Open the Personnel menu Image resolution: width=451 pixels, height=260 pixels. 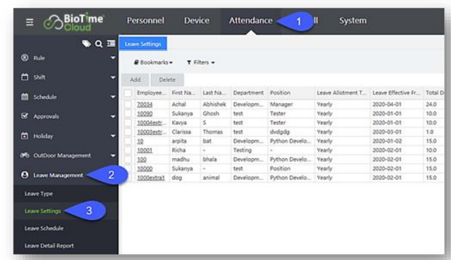click(x=145, y=21)
